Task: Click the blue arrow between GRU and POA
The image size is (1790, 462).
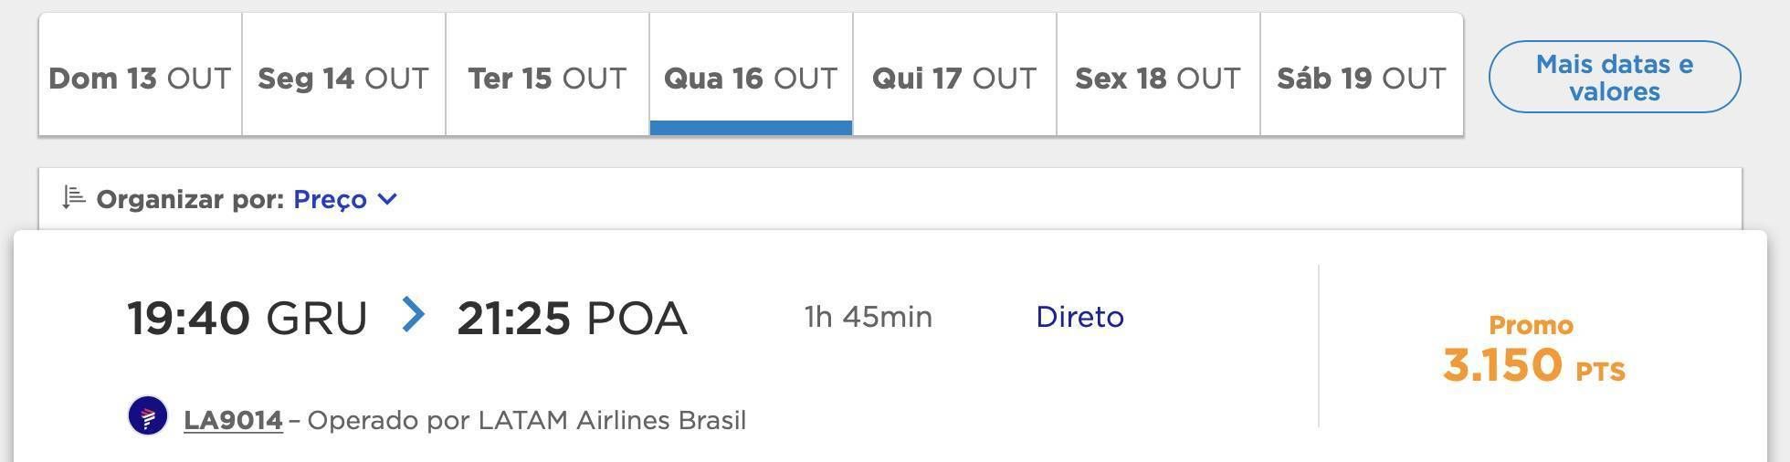Action: pos(413,314)
